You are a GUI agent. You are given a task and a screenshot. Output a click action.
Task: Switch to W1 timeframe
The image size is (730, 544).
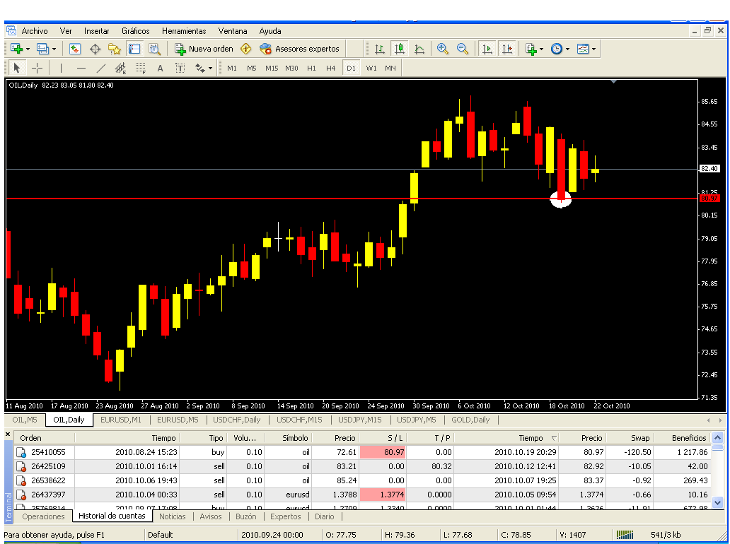[x=371, y=68]
